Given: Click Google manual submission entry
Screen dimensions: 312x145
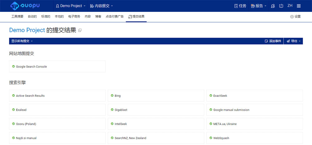Looking at the screenshot, I should pyautogui.click(x=255, y=110).
